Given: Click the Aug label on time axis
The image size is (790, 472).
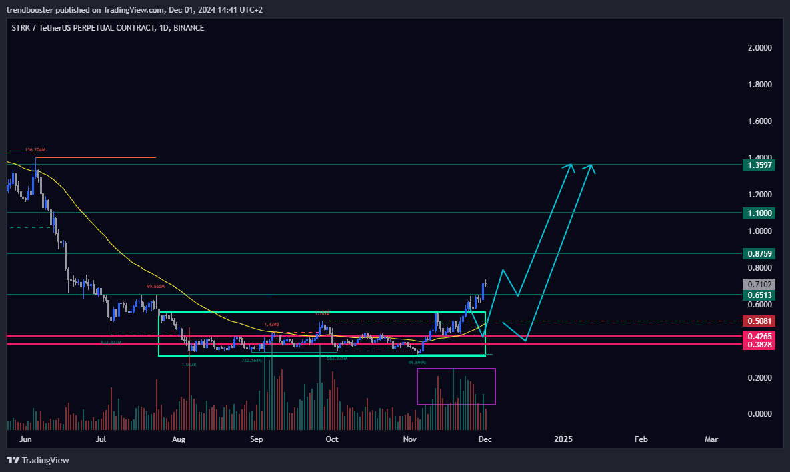Looking at the screenshot, I should 179,439.
